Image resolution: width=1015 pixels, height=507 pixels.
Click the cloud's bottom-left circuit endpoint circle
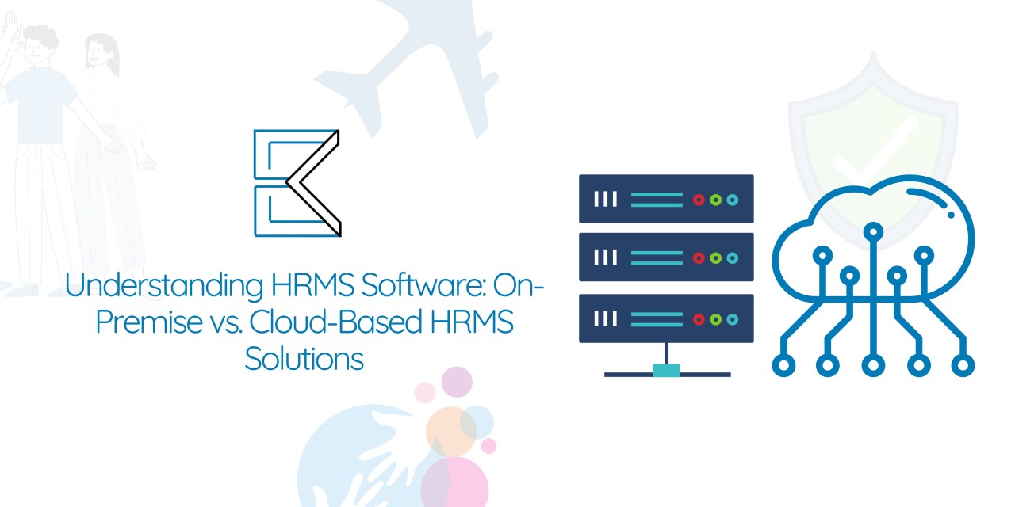click(784, 365)
